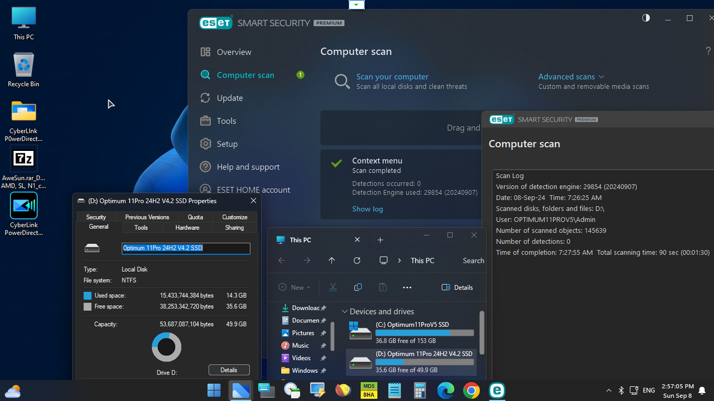Click the C: drive capacity bar
Screen dimensions: 714x401
424,332
